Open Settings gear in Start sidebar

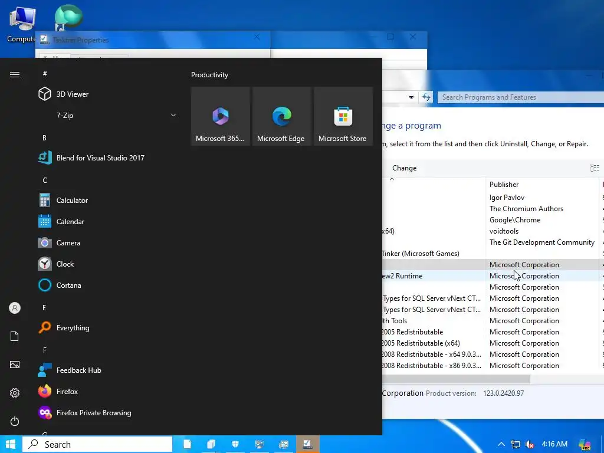pos(15,393)
